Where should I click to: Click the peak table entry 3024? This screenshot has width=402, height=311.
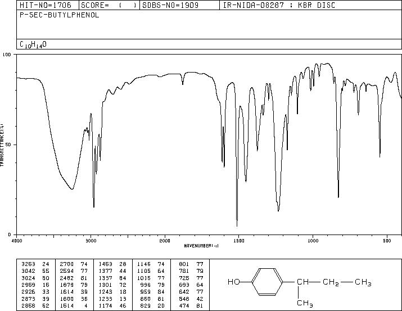(28, 278)
